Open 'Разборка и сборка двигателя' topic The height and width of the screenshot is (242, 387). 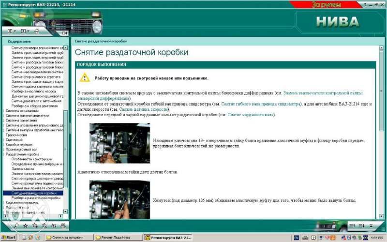[34, 106]
